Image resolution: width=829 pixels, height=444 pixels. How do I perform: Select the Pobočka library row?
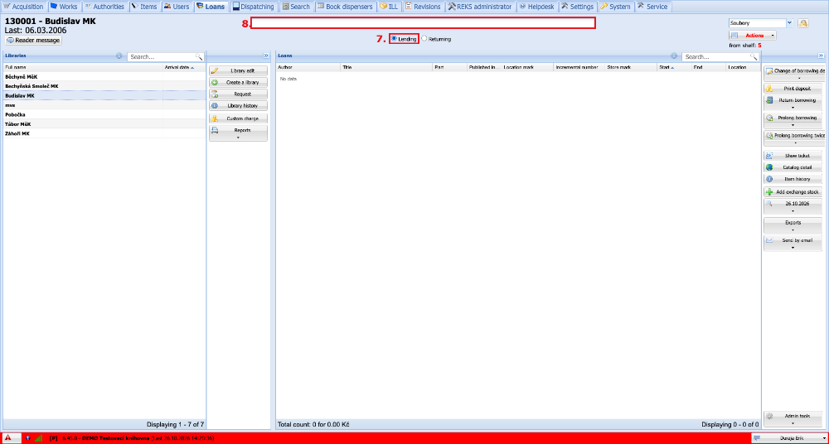coord(104,114)
